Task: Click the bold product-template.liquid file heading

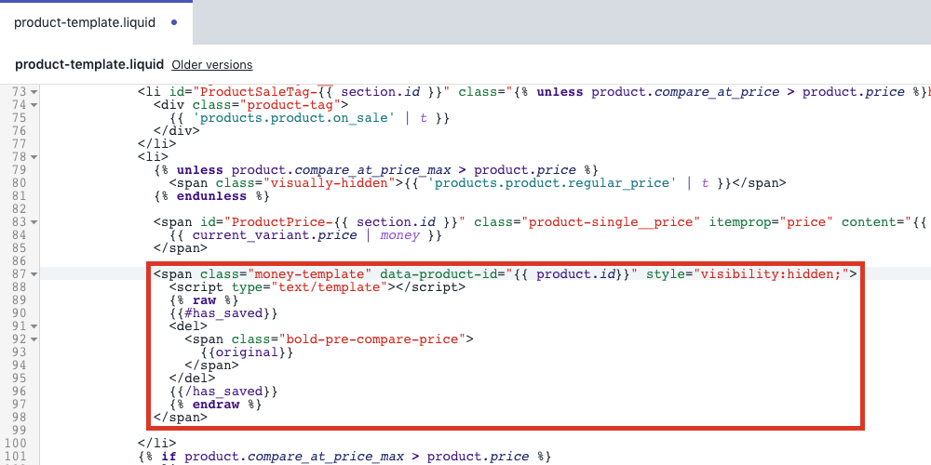Action: [x=88, y=65]
